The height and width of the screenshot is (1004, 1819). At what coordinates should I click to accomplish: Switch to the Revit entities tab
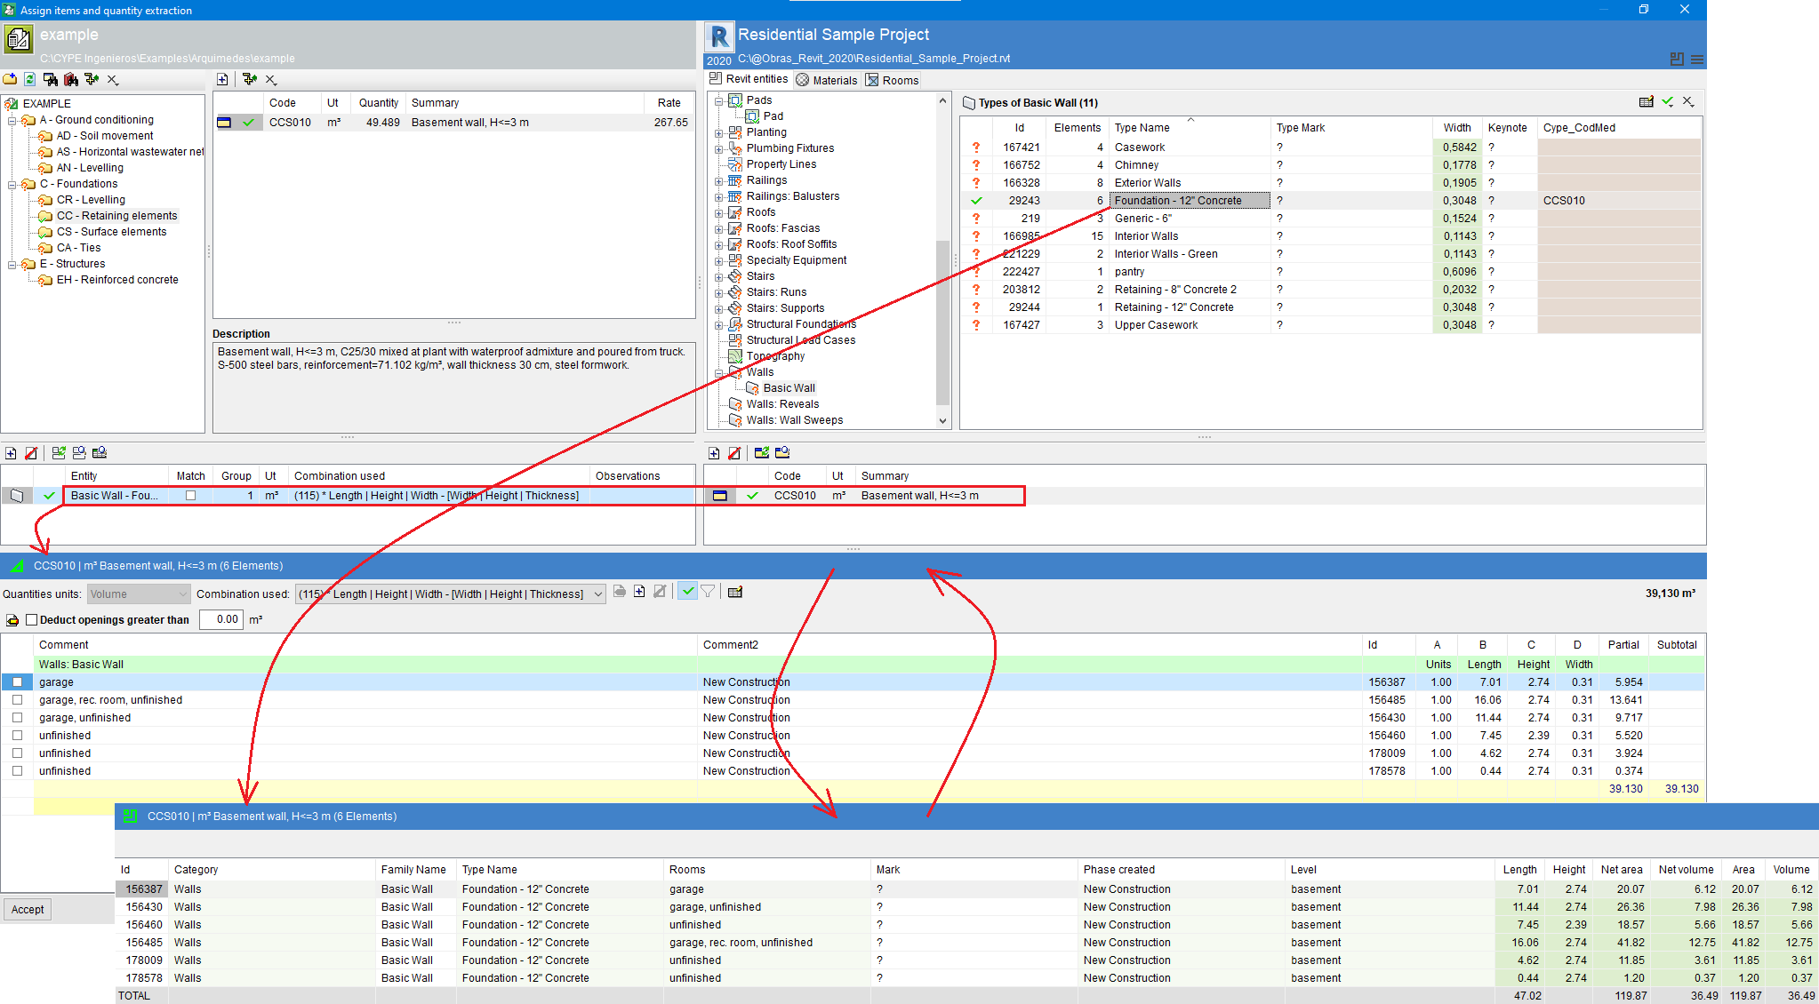(x=749, y=79)
